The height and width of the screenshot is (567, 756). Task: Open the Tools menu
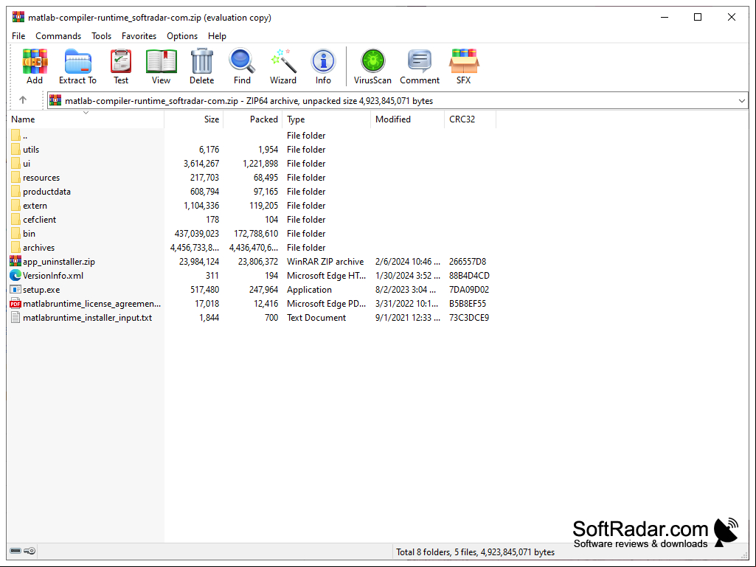pos(101,36)
